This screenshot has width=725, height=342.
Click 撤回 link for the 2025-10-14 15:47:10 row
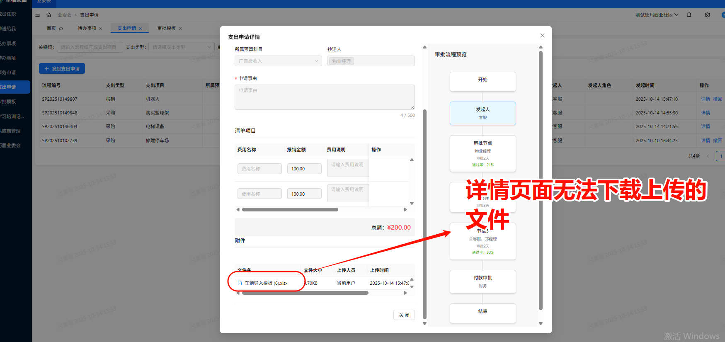pos(718,99)
